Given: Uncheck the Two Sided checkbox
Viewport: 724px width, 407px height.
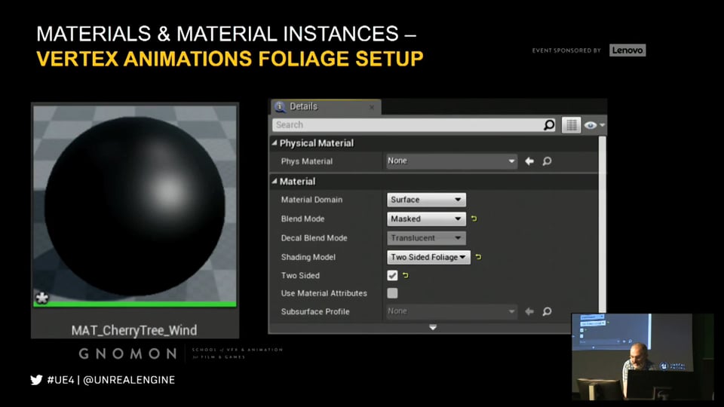Looking at the screenshot, I should click(392, 276).
